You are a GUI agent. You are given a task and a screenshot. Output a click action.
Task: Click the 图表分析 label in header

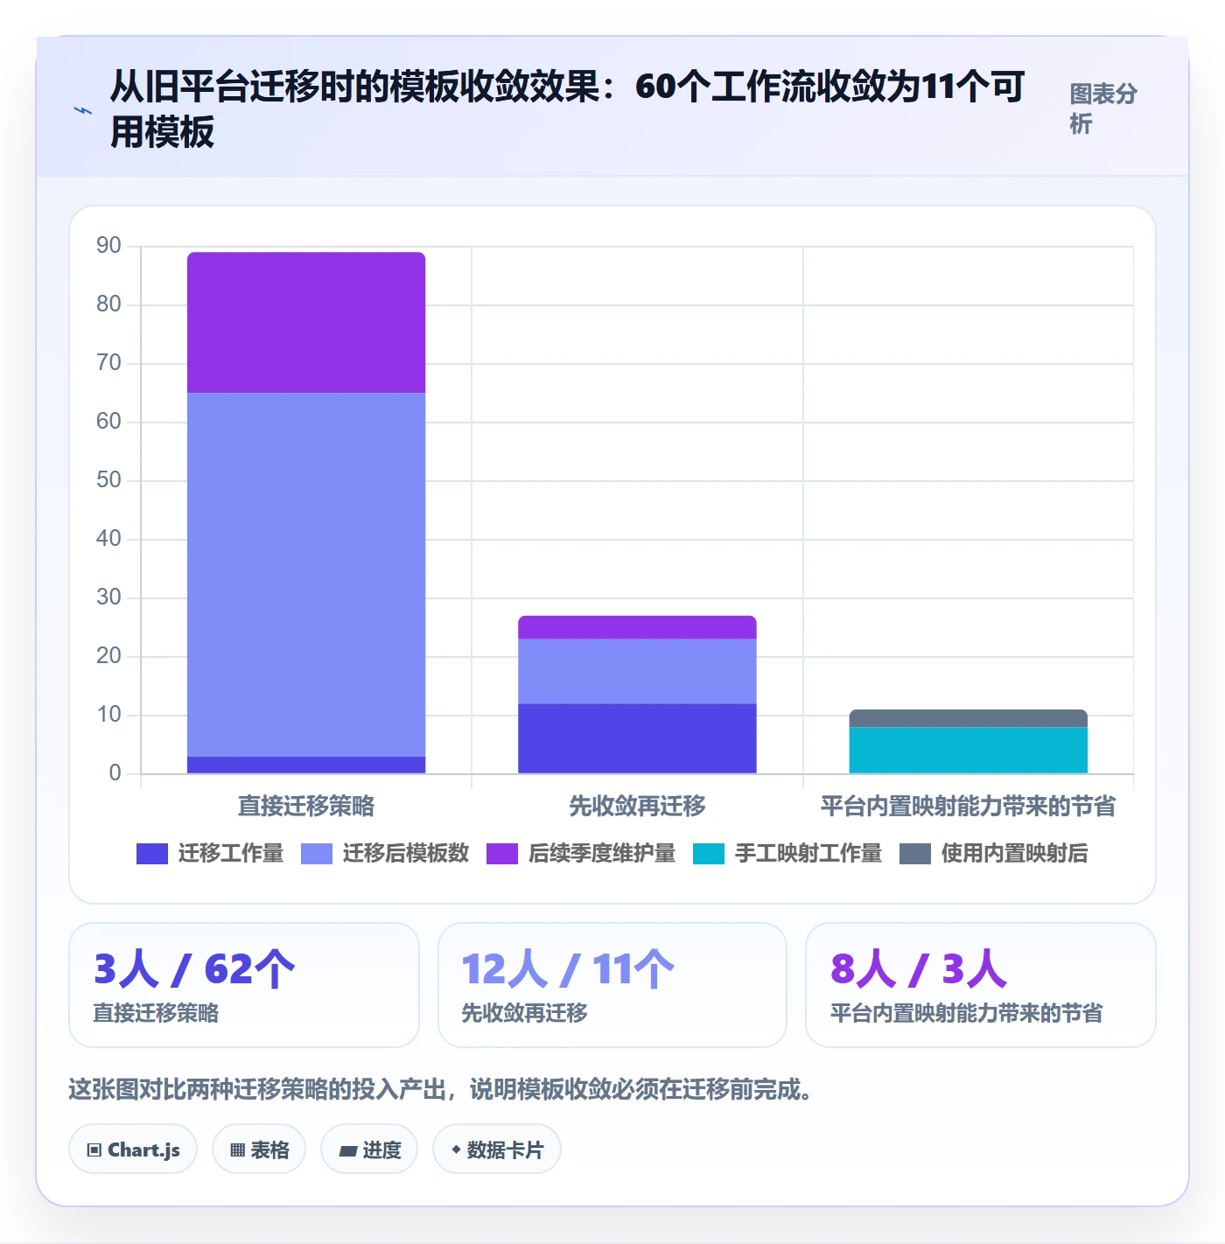tap(1103, 108)
